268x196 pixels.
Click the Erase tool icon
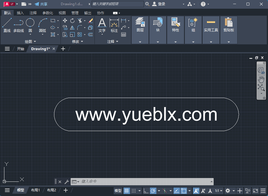(90, 21)
